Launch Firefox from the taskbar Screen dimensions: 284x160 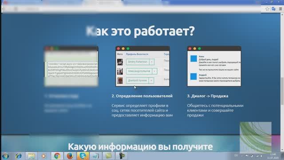pyautogui.click(x=70, y=156)
